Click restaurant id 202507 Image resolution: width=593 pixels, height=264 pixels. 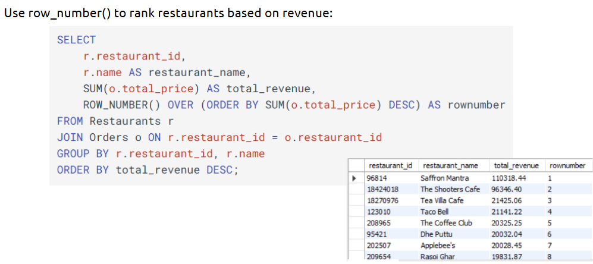point(378,246)
